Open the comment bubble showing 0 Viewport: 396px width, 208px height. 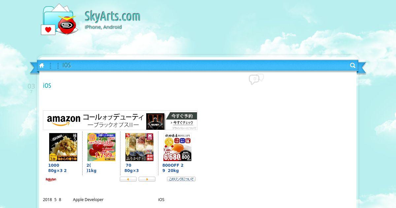tap(254, 79)
